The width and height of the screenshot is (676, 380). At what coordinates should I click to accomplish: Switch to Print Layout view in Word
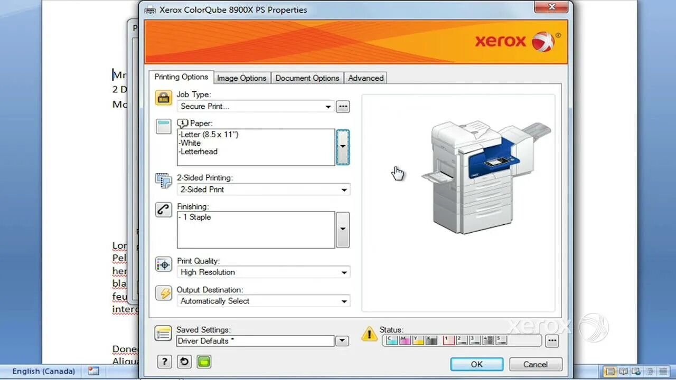[x=610, y=372]
